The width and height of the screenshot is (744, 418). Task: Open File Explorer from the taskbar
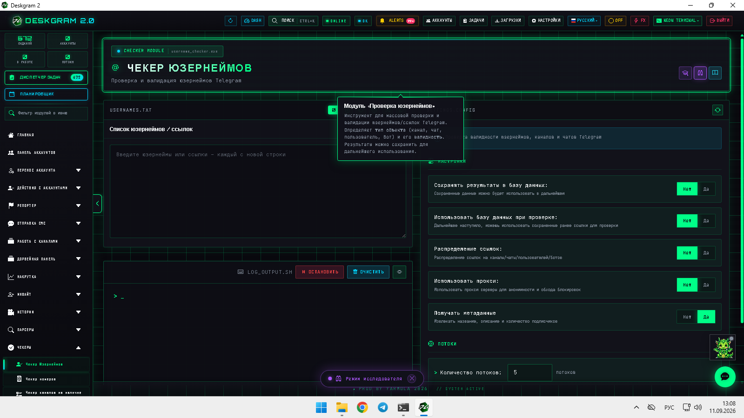point(342,408)
